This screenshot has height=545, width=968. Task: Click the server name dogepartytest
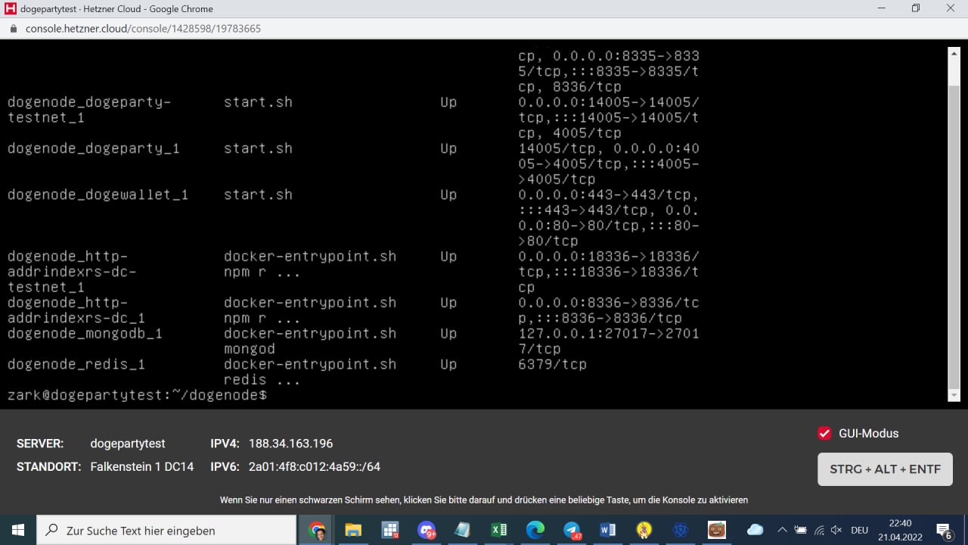128,444
